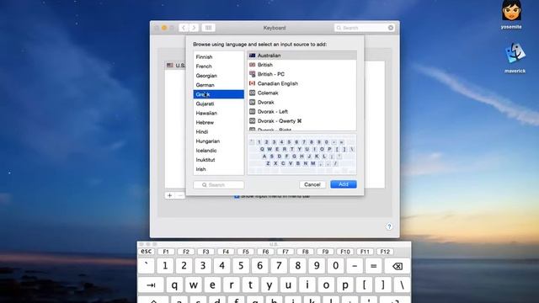Go back in System Preferences

tap(184, 28)
